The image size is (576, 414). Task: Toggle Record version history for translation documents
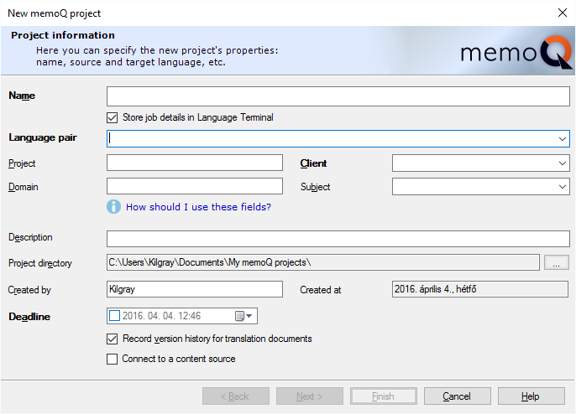tap(112, 339)
